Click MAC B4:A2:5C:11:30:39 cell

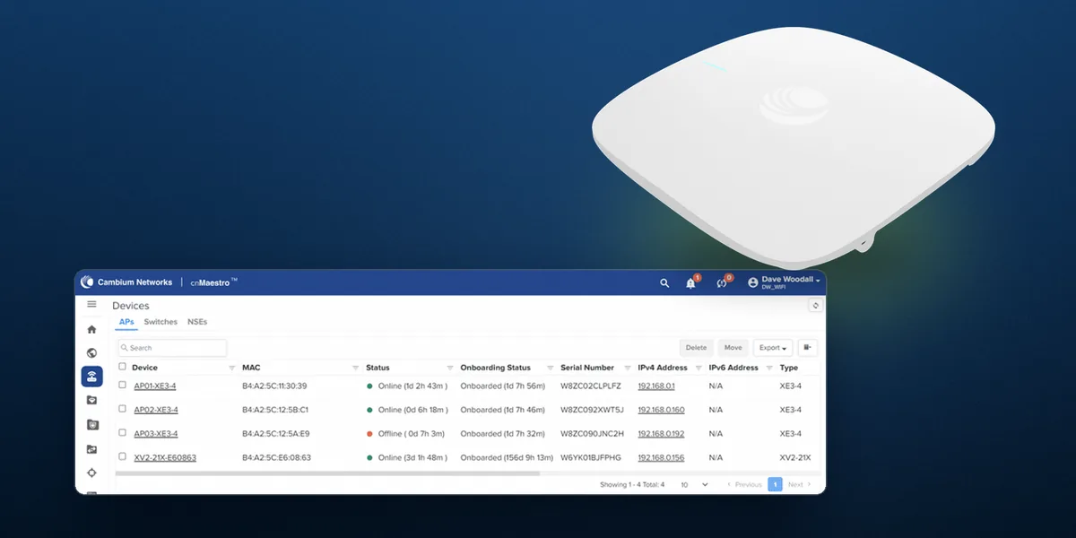click(274, 386)
